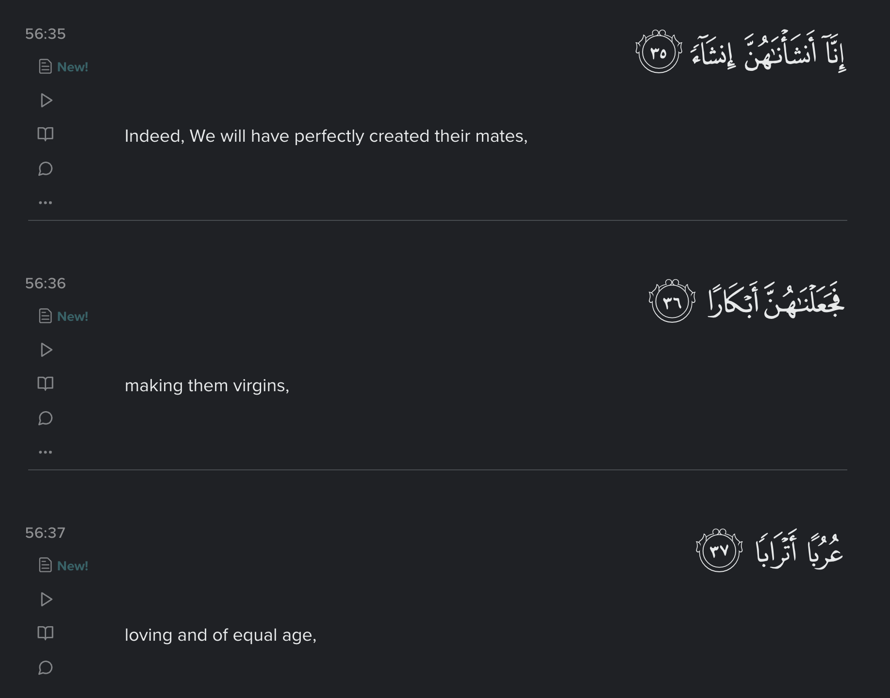Image resolution: width=890 pixels, height=698 pixels.
Task: Click the translation "making them virgins,"
Action: (207, 386)
